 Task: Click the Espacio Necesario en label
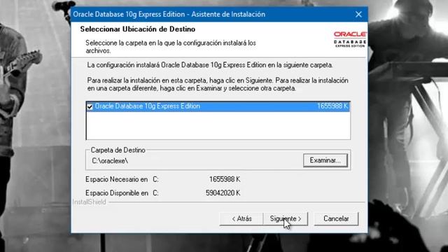(117, 179)
